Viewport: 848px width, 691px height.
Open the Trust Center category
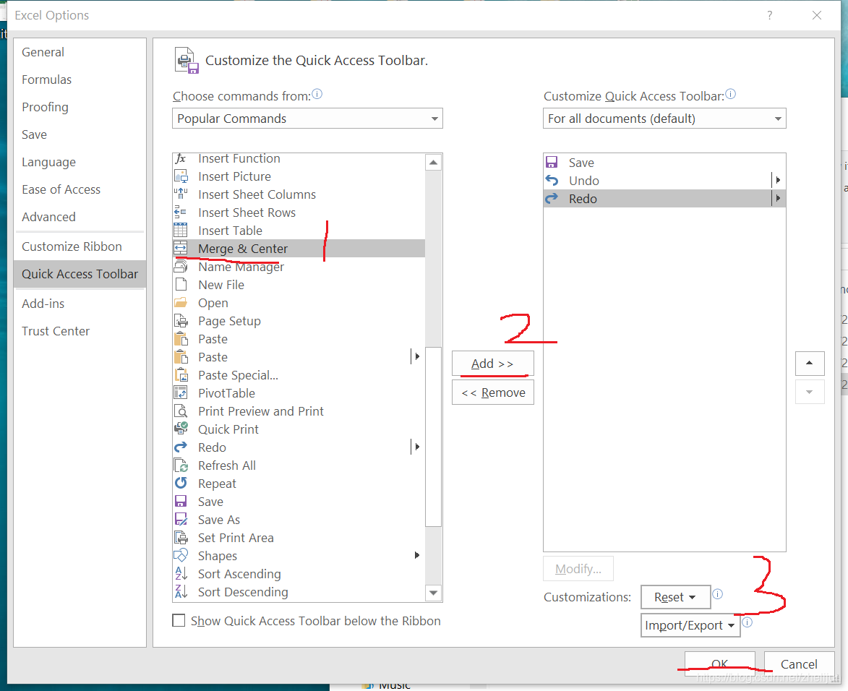click(x=80, y=331)
